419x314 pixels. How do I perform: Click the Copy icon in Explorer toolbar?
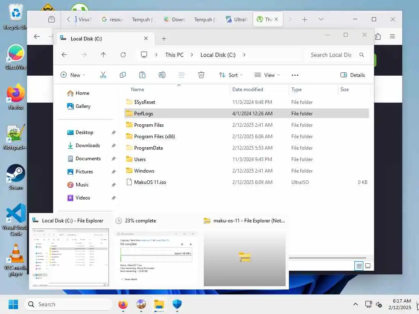coord(123,75)
